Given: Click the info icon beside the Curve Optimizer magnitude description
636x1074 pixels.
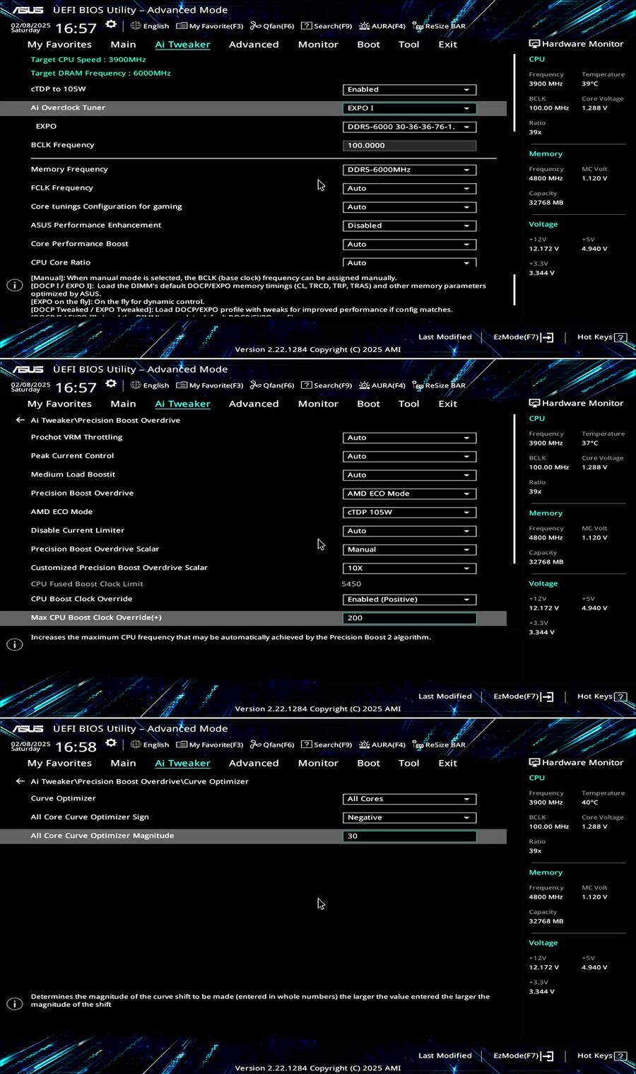Looking at the screenshot, I should [x=14, y=1004].
